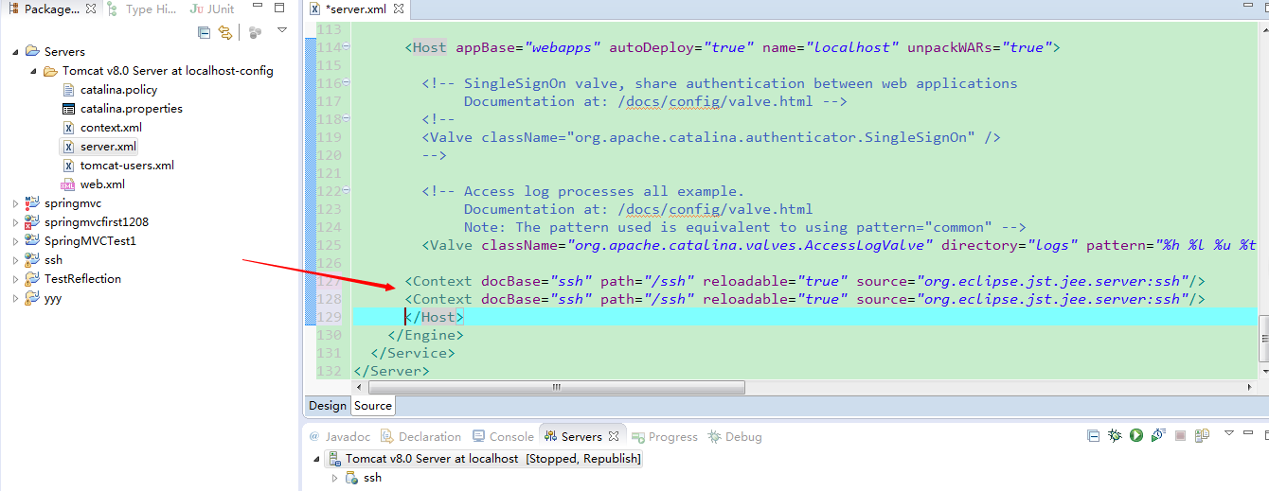This screenshot has height=491, width=1269.
Task: Expand the springmvcfirst1208 project
Action: 14,222
